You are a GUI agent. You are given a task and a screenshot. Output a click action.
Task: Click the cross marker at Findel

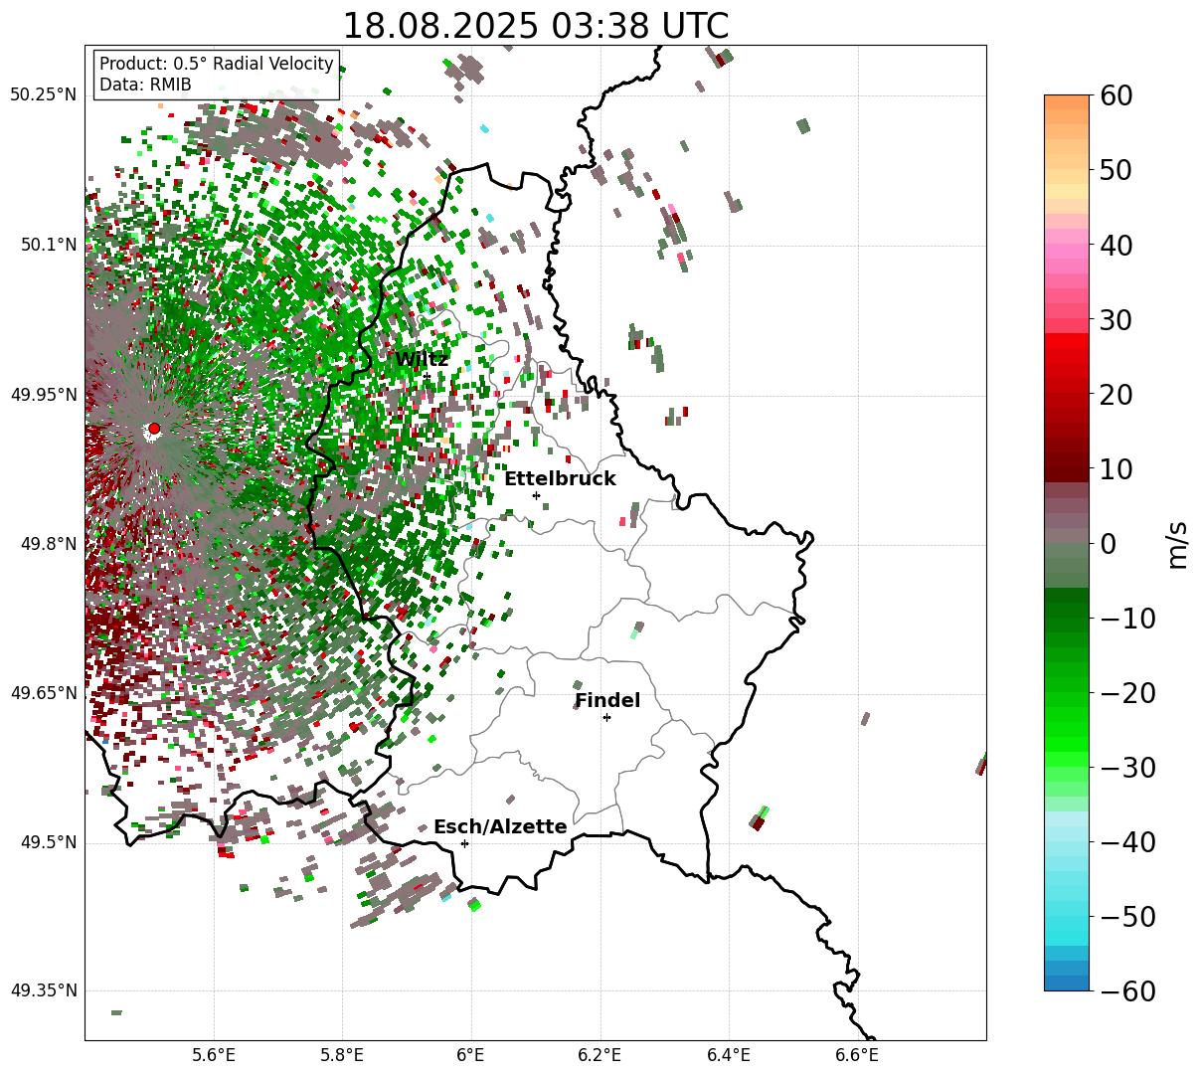pos(606,717)
